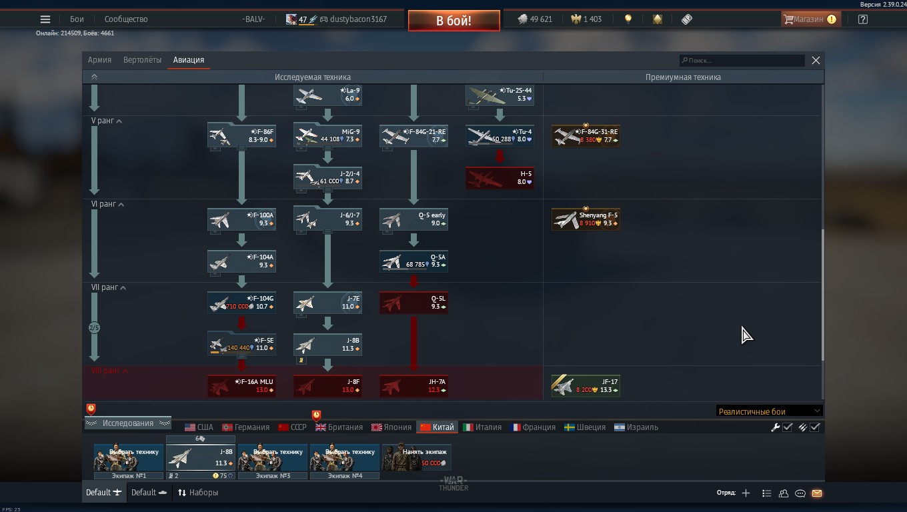Select J-8B in crew slot 2
907x512 pixels.
pyautogui.click(x=201, y=458)
